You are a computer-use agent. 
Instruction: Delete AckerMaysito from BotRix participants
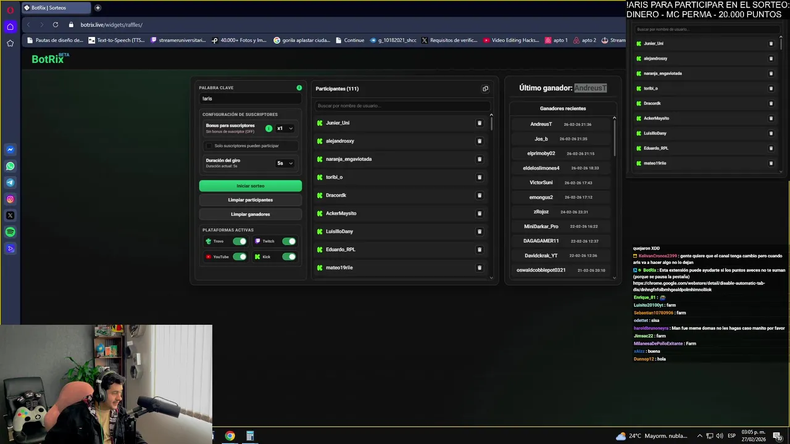(480, 213)
